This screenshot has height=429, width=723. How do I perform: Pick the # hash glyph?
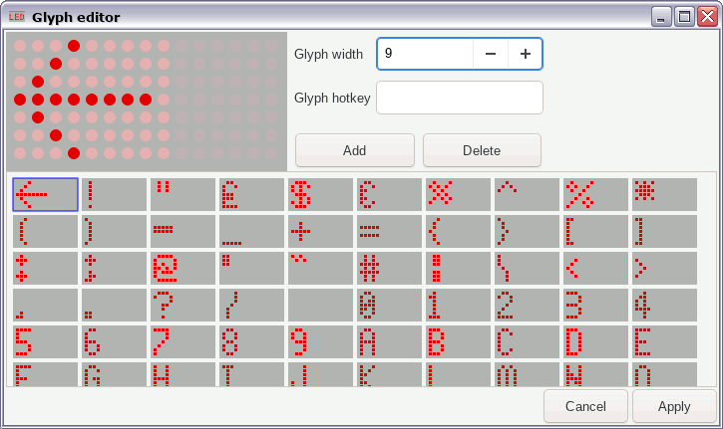389,269
